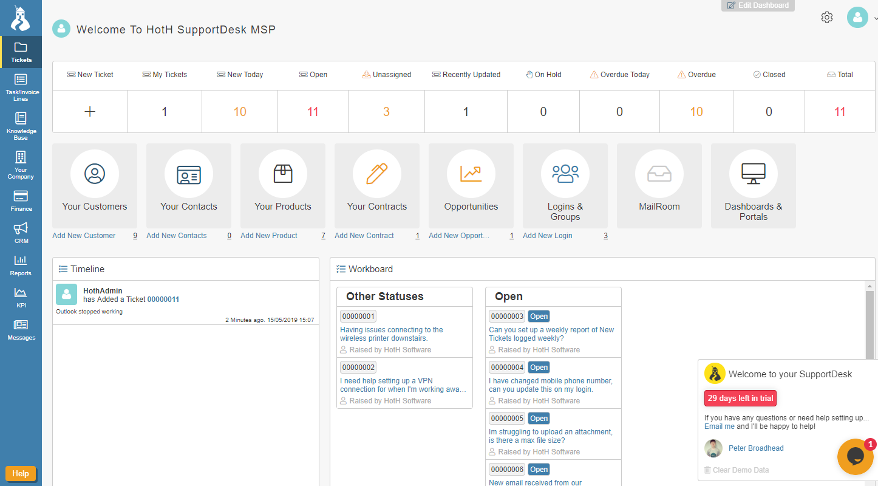This screenshot has height=486, width=878.
Task: Open Your Contacts tile
Action: click(x=189, y=185)
